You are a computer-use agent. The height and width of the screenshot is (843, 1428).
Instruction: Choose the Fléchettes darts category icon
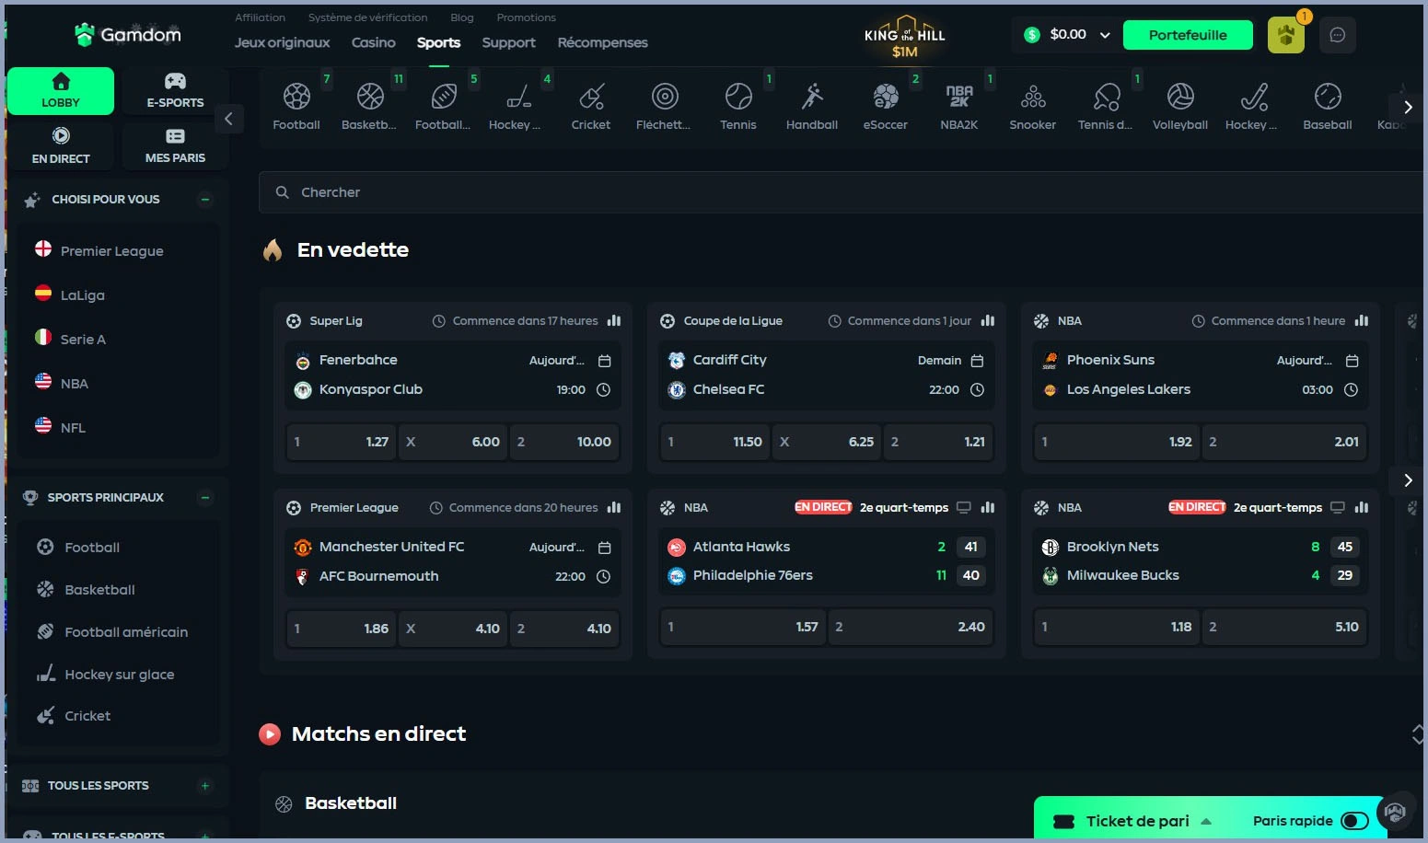[x=664, y=105]
